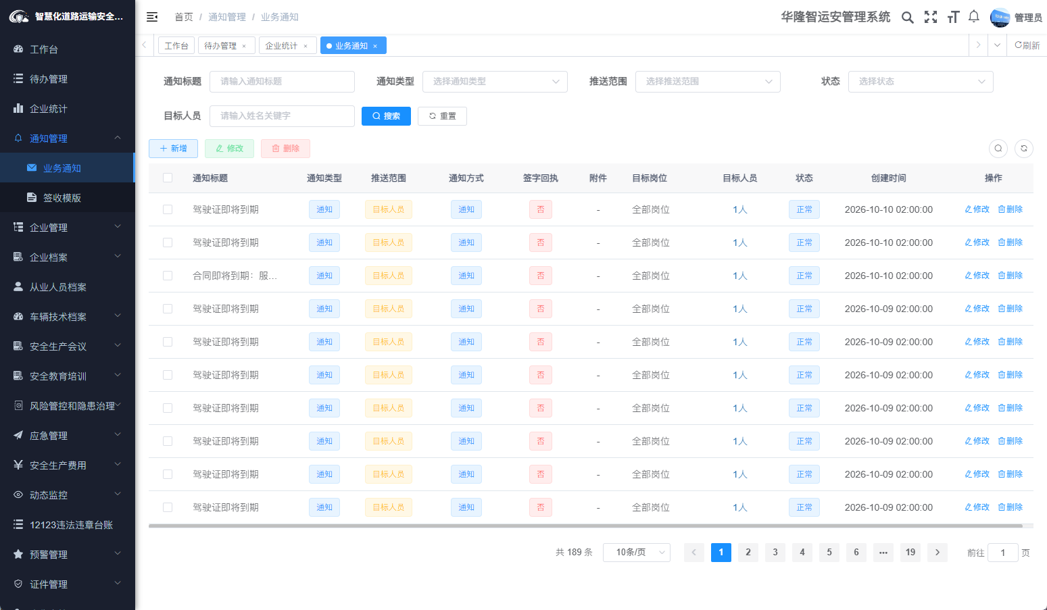Open 签收模版 submenu item
Viewport: 1047px width, 610px height.
[68, 198]
